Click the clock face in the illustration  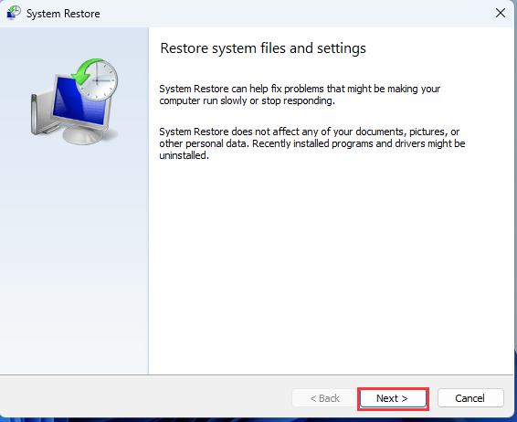click(99, 80)
